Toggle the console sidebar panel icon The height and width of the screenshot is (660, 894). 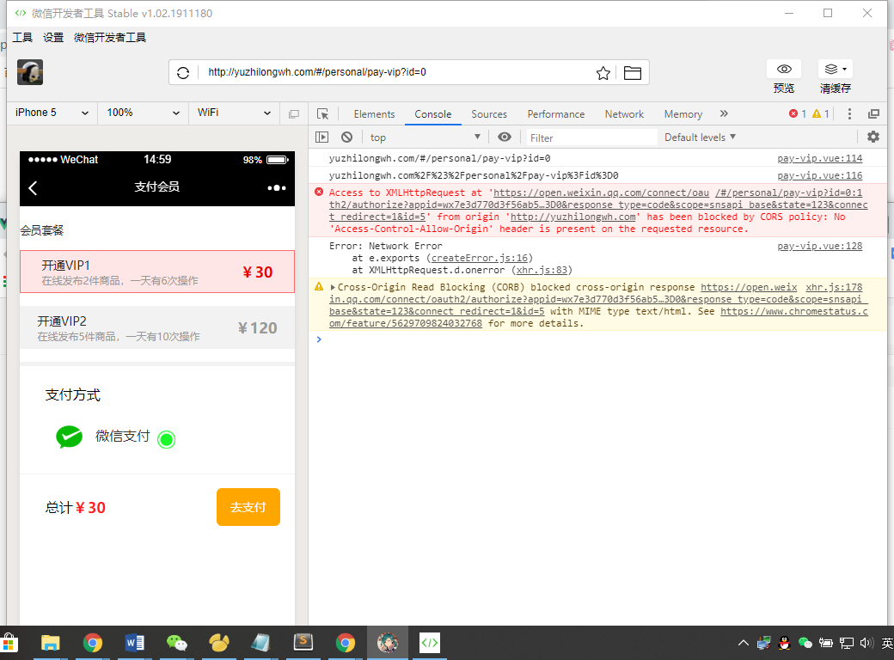322,137
